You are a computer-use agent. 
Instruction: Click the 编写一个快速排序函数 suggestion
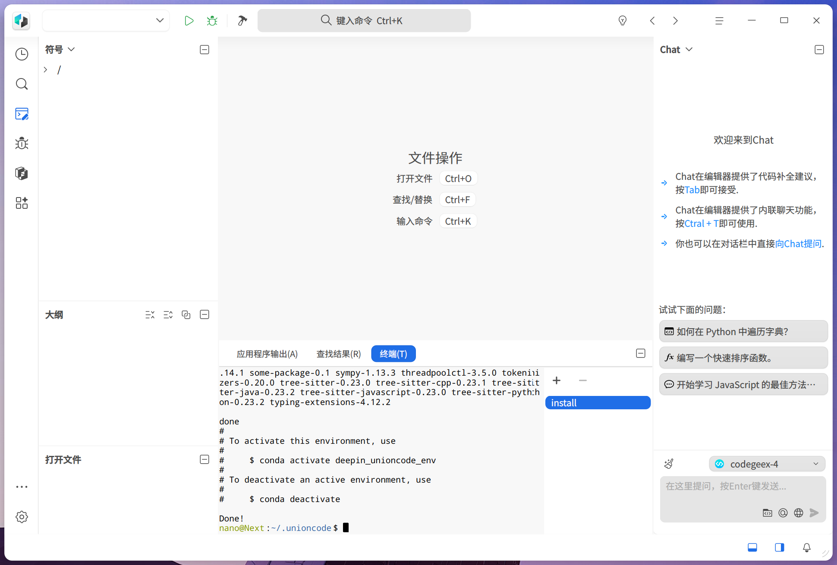(x=743, y=358)
